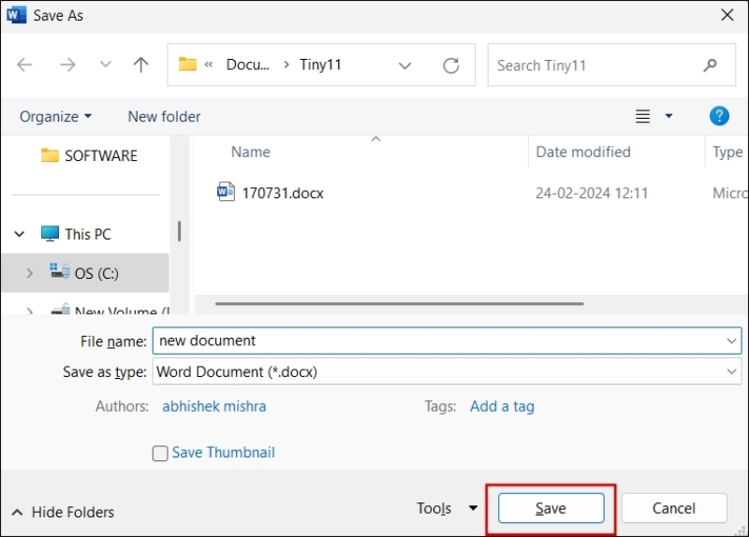Click the Cancel button
This screenshot has height=537, width=749.
coord(674,508)
